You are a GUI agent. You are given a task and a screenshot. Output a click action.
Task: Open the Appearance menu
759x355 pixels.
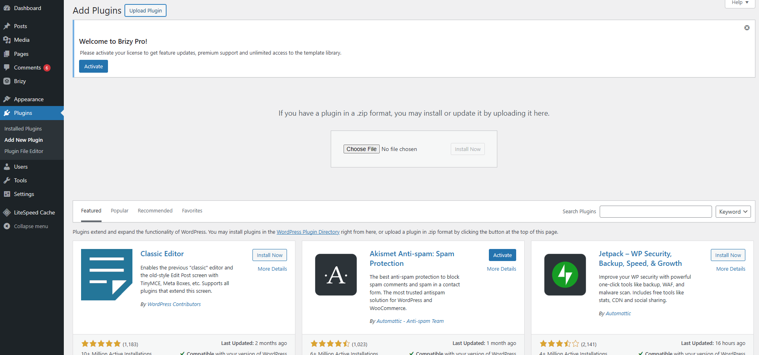point(32,99)
